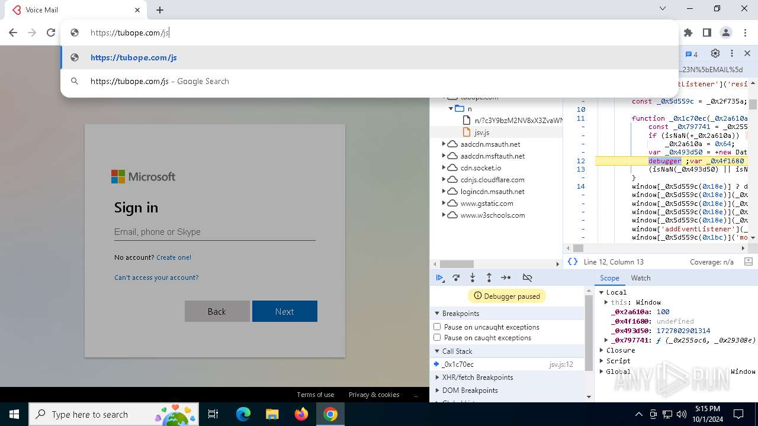The width and height of the screenshot is (758, 426).
Task: Expand _0x797741 function variable
Action: point(606,340)
